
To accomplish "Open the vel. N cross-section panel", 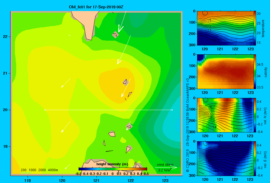I will (x=225, y=115).
